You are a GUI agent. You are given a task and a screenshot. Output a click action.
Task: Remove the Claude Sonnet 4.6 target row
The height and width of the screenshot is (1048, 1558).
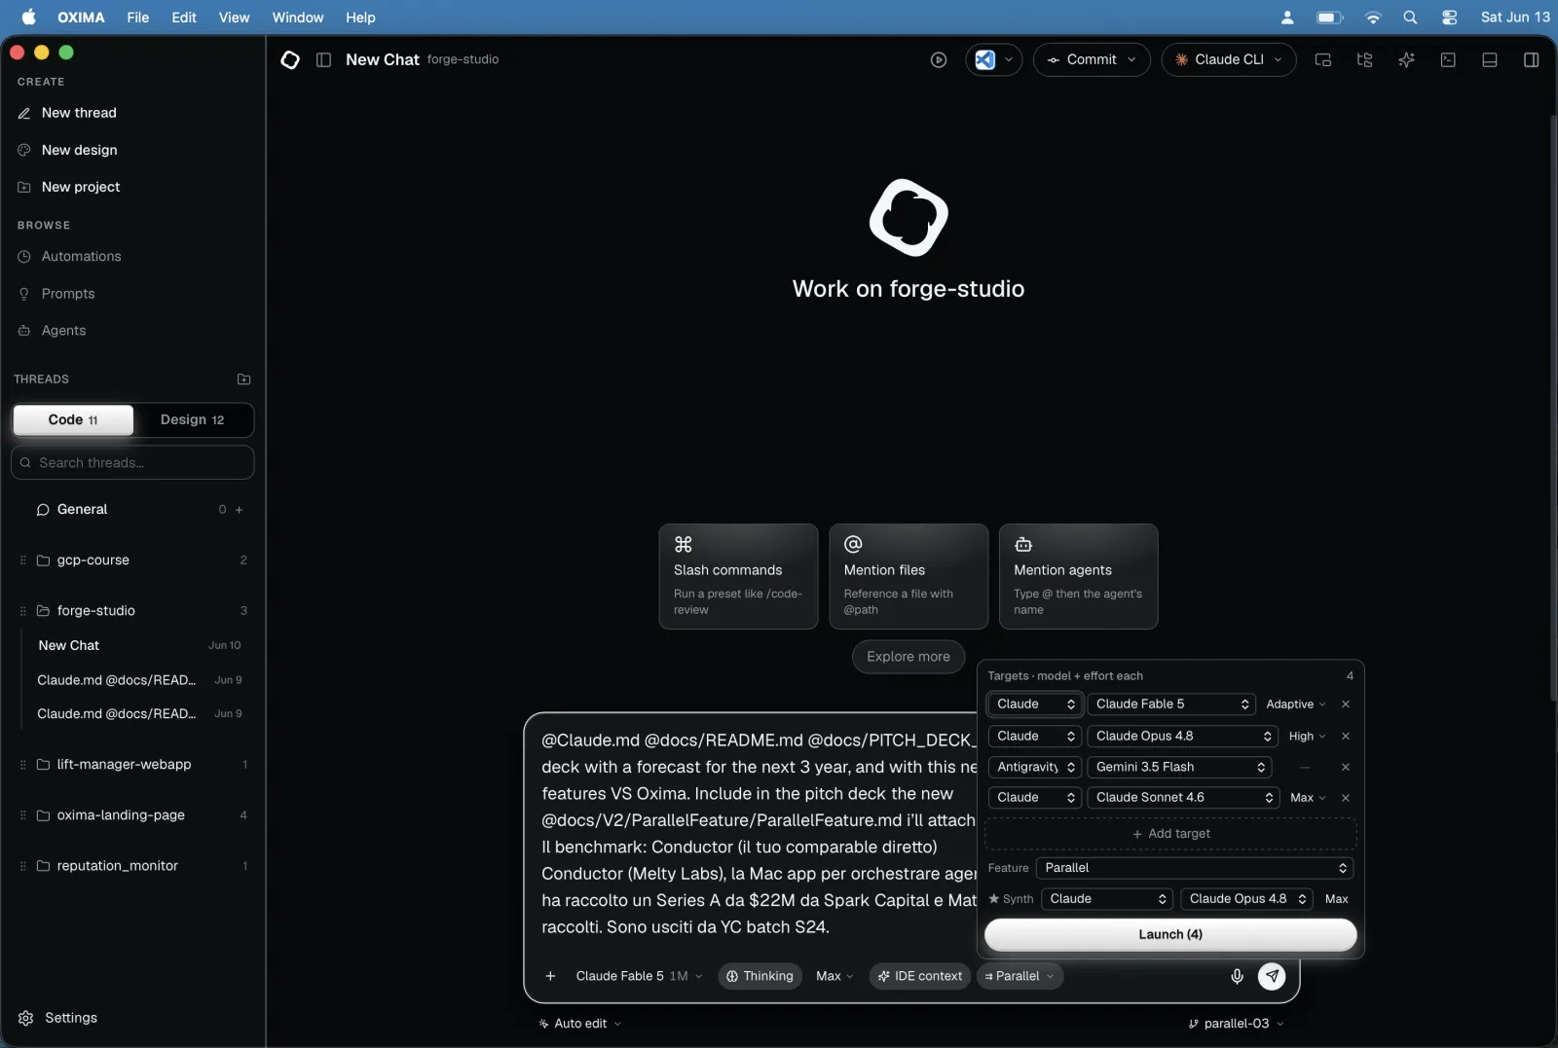coord(1346,798)
